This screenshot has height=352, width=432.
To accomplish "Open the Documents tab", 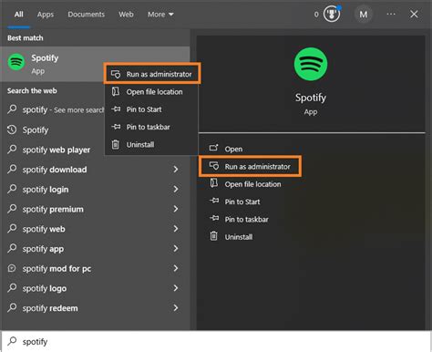I will pos(87,15).
